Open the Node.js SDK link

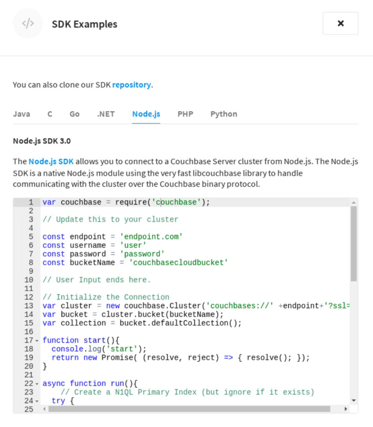tap(51, 161)
